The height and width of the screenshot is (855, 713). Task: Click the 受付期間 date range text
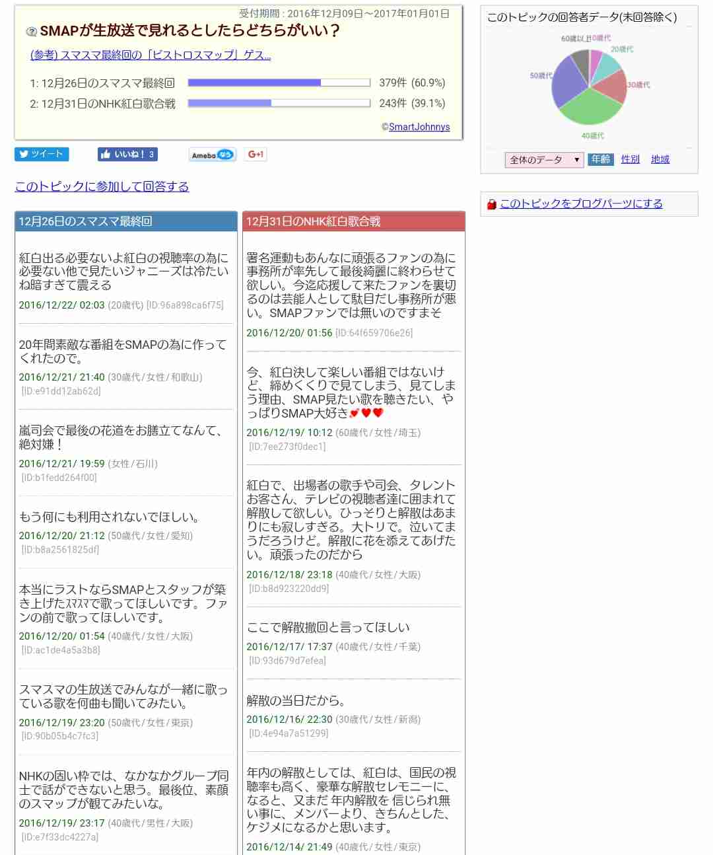tap(344, 13)
